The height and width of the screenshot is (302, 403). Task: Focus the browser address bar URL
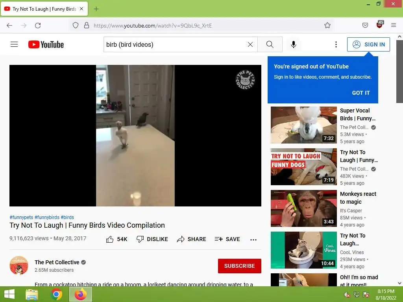pyautogui.click(x=153, y=26)
